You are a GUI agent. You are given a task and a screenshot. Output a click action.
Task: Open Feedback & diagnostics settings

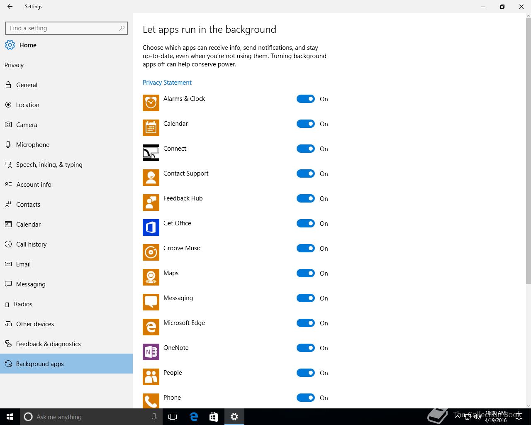(x=66, y=344)
